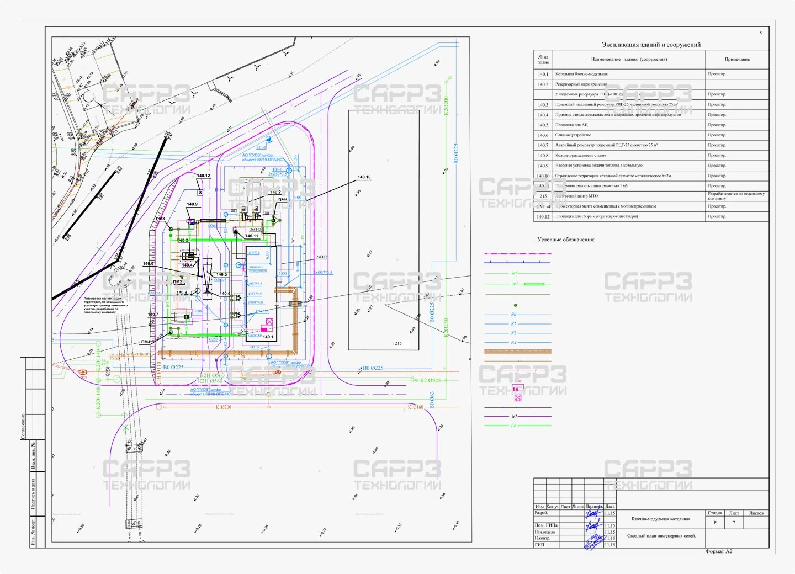Select the note 'Разрабатывается по отдельному контракту'
The height and width of the screenshot is (574, 795).
click(x=736, y=196)
